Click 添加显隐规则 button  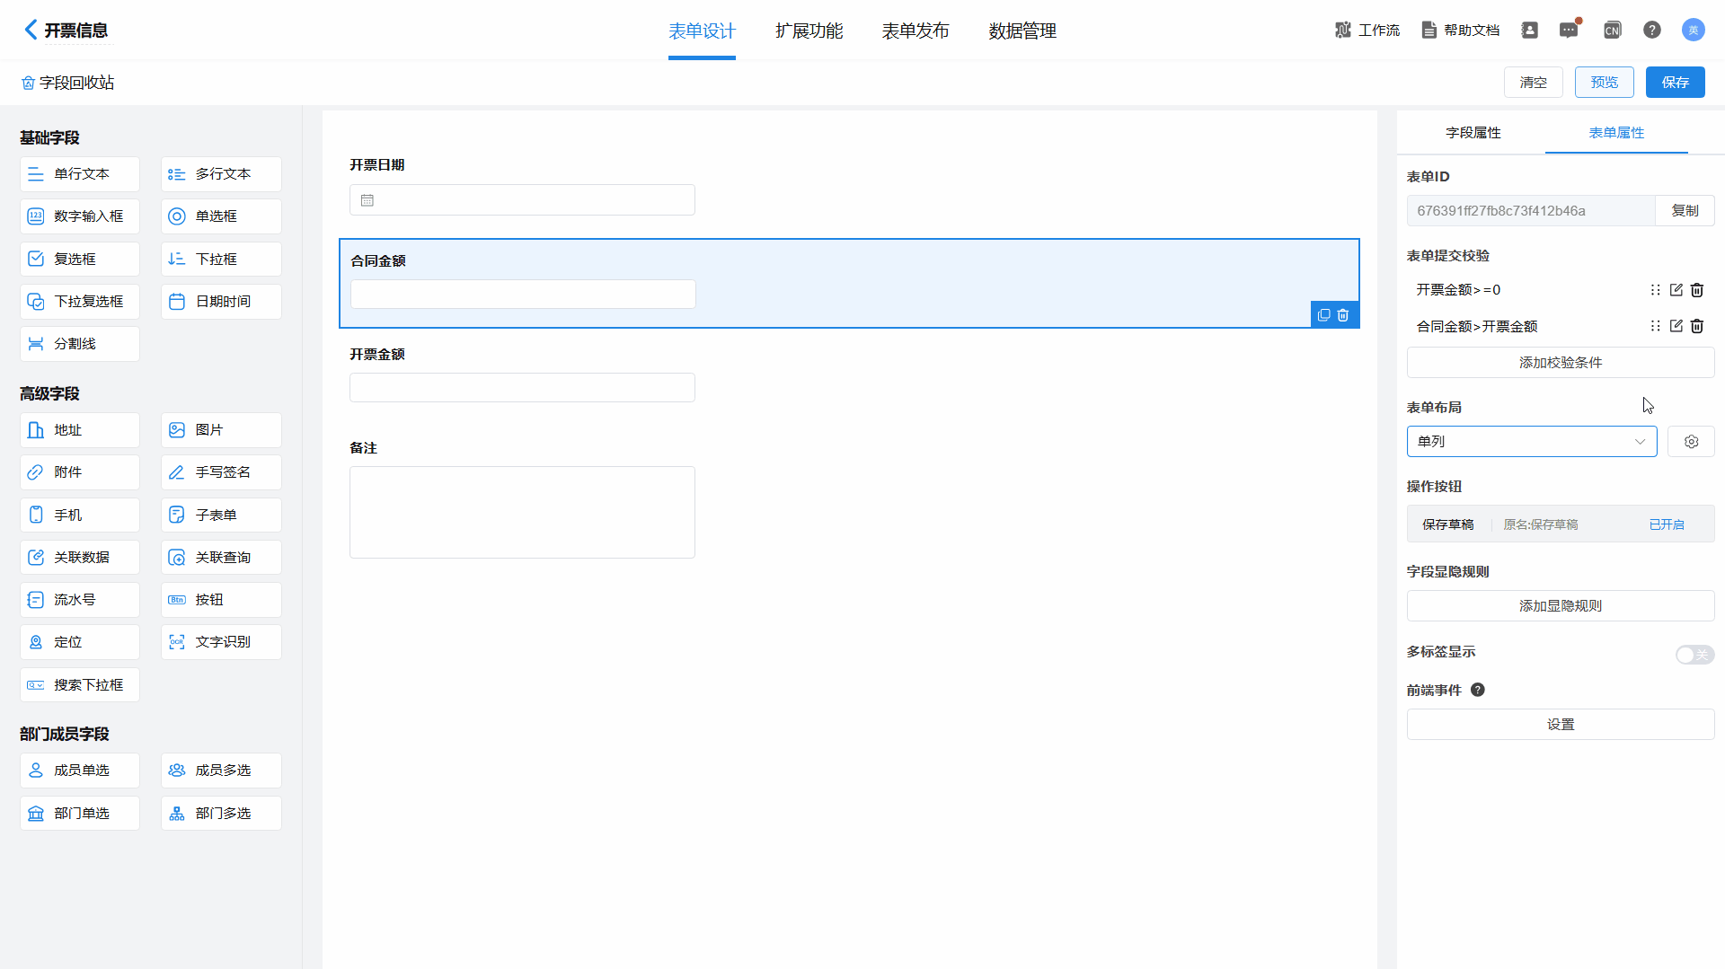tap(1561, 606)
